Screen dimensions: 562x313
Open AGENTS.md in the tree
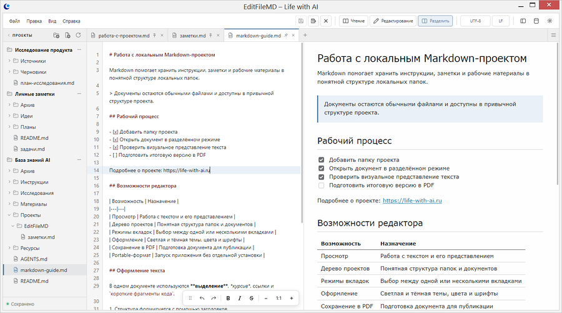[34, 259]
